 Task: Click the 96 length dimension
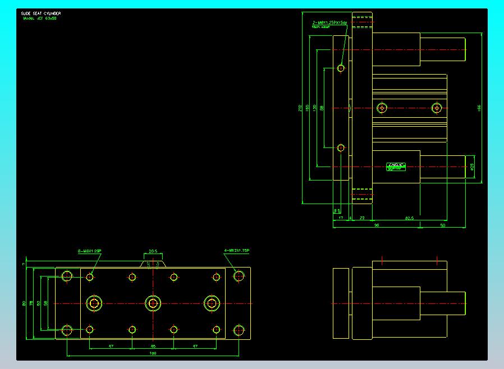[377, 225]
